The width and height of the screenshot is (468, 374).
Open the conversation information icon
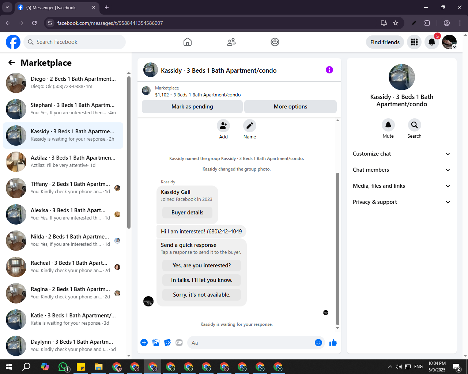pos(329,70)
